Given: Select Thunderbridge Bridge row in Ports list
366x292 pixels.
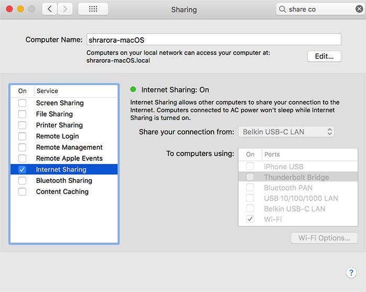Looking at the screenshot, I should pyautogui.click(x=296, y=177).
